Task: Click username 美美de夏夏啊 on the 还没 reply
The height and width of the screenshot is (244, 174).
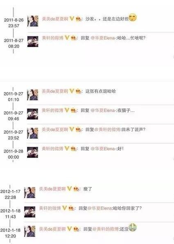Action: click(x=52, y=229)
